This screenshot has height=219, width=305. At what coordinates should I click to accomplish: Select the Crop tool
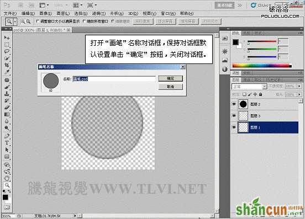[7, 65]
